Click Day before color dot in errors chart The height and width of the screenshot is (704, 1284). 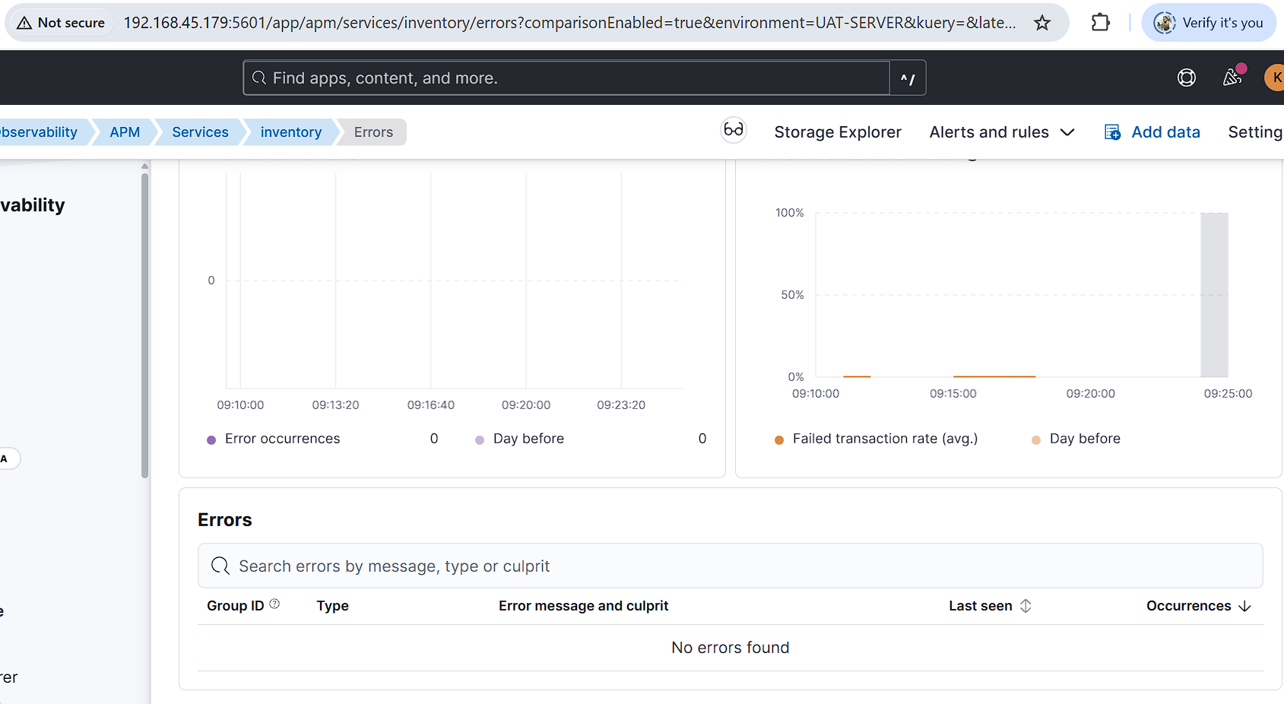click(x=480, y=439)
